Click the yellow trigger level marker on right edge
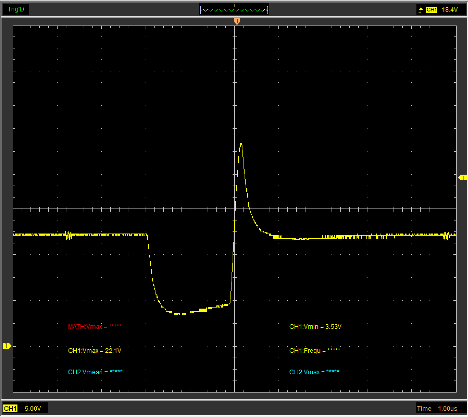 [x=463, y=177]
